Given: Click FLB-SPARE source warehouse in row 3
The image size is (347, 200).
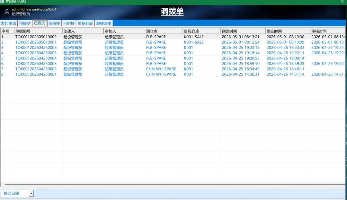Looking at the screenshot, I should [156, 47].
